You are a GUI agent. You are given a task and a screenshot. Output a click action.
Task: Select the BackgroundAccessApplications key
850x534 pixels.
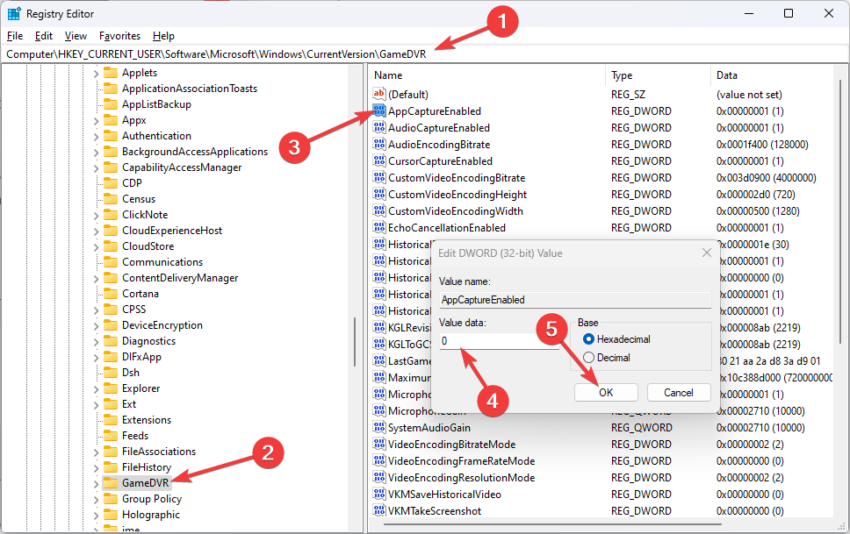[x=195, y=152]
